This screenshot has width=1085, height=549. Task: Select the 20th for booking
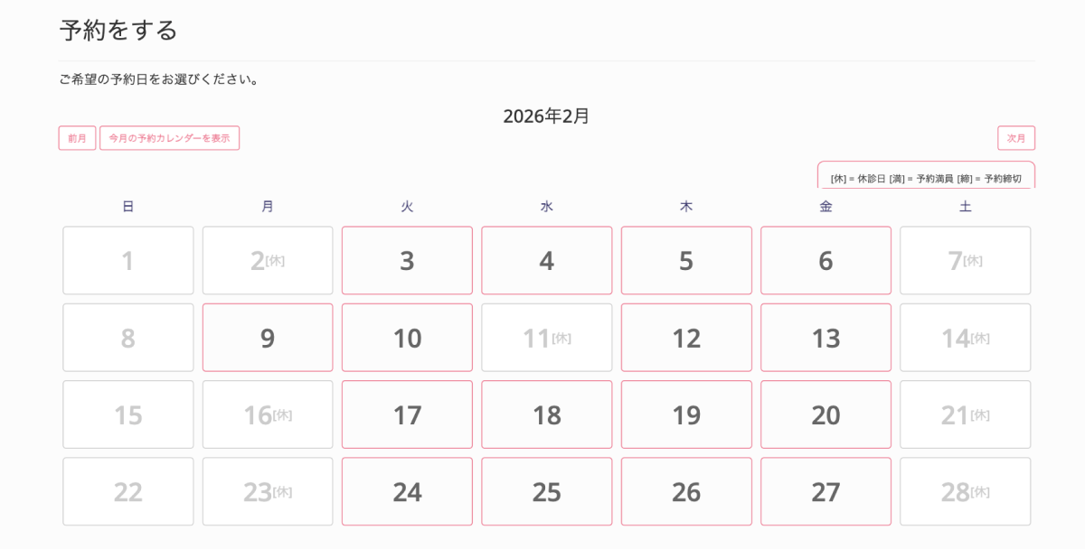[x=826, y=414]
